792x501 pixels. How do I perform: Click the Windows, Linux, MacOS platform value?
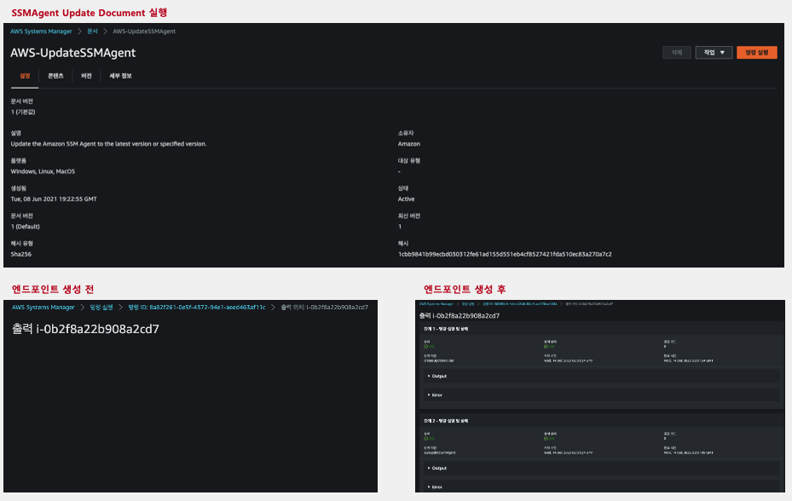[x=43, y=171]
